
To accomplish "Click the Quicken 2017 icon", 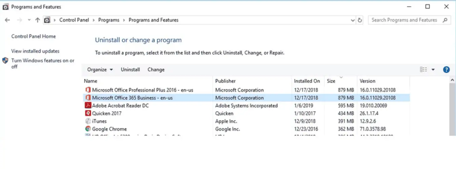I will 88,113.
